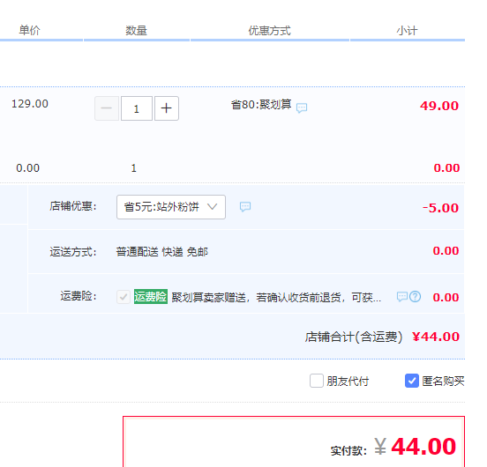Enable the 朋友代付 checkbox
Viewport: 487px width, 467px height.
[x=317, y=381]
